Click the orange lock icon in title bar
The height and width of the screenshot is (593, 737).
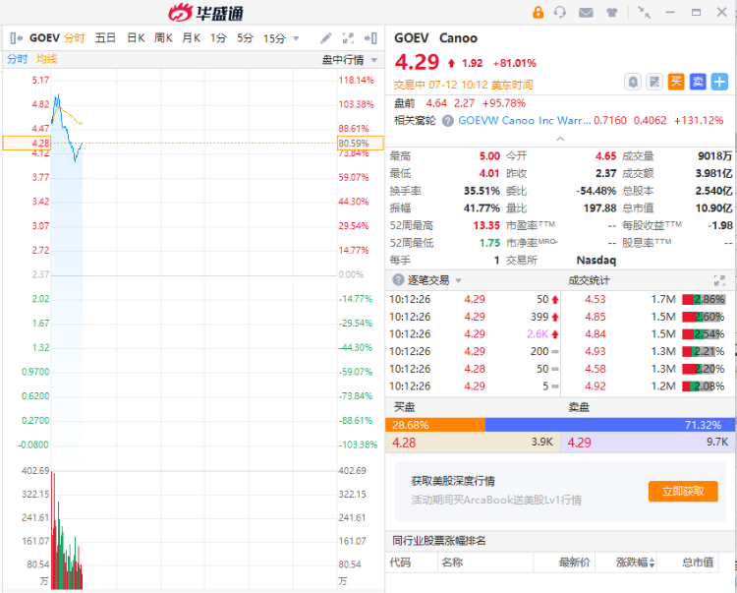coord(538,13)
